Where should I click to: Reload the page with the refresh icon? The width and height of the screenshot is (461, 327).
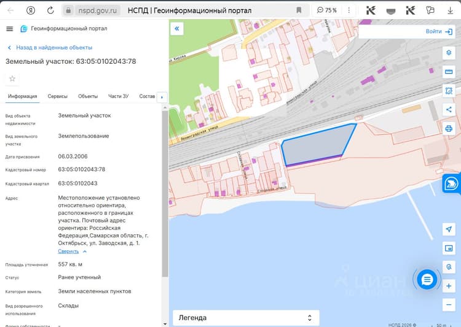50,10
